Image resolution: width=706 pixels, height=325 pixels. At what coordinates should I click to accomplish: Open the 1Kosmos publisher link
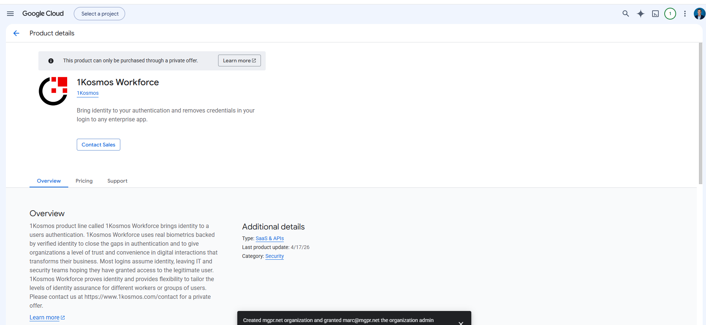tap(88, 93)
